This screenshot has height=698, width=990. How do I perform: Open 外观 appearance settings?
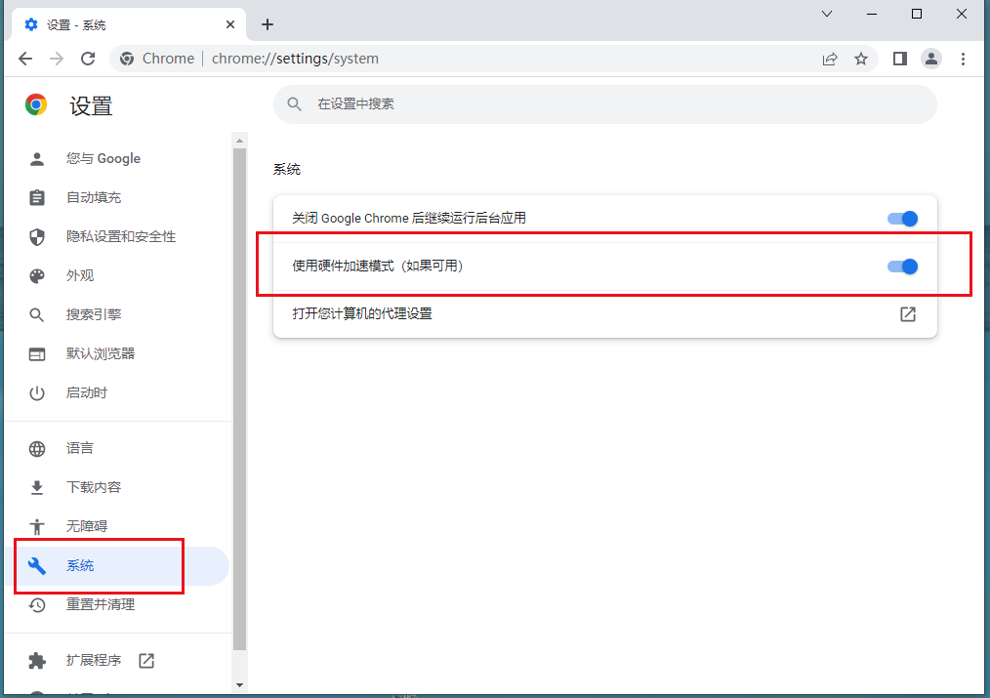pos(118,276)
